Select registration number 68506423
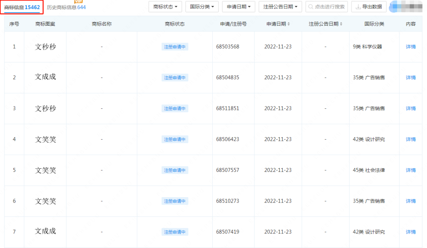Screen dimensions: 427x248 [x=228, y=139]
